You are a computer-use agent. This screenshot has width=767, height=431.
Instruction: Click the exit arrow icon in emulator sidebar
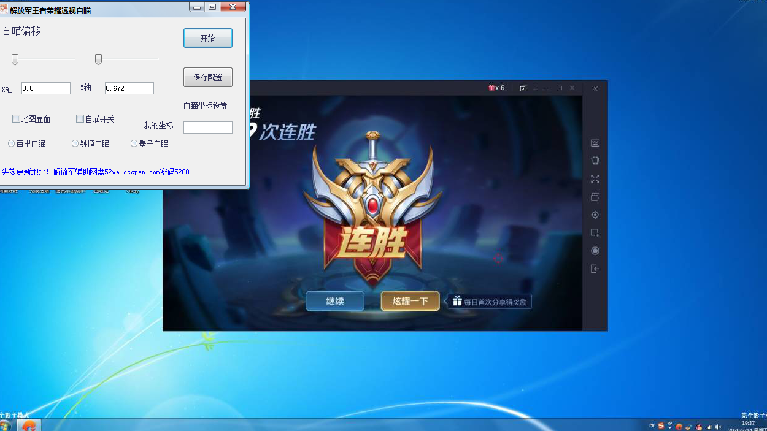coord(595,269)
